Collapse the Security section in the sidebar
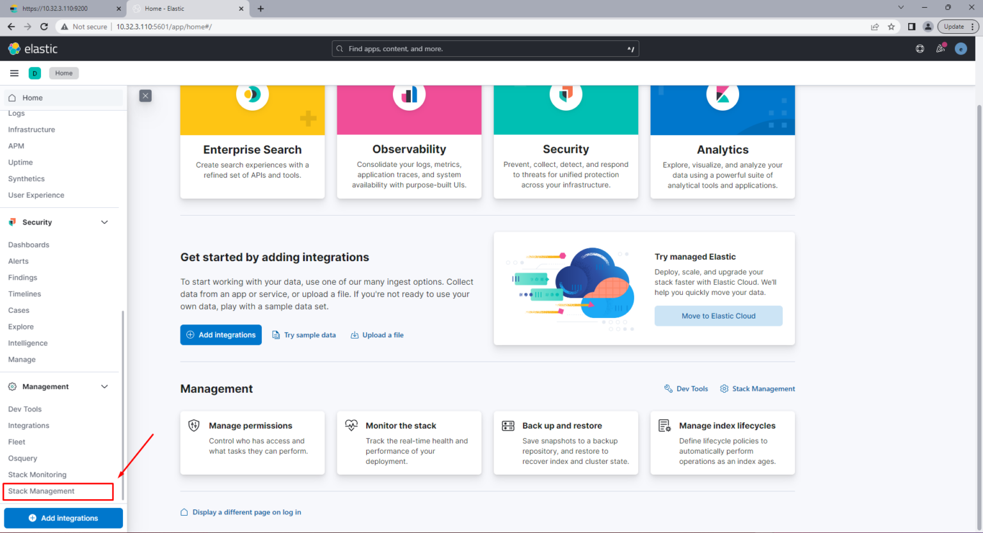 pyautogui.click(x=104, y=221)
